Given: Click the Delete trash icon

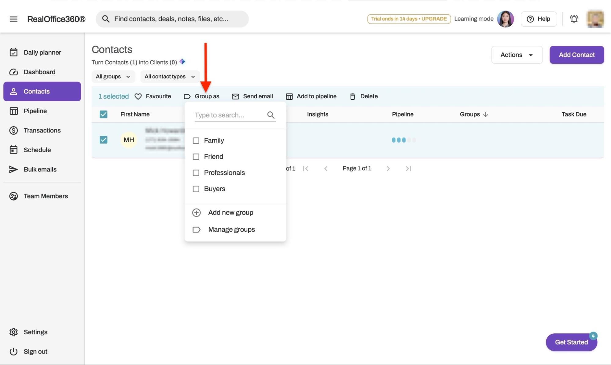Looking at the screenshot, I should tap(352, 96).
